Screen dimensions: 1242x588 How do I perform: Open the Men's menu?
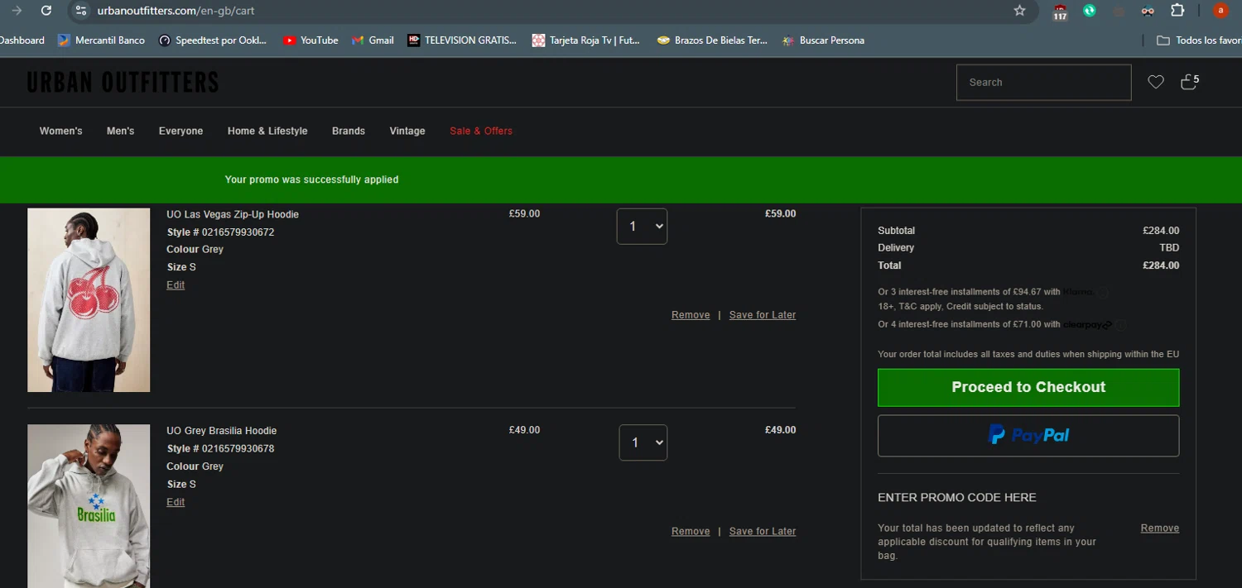coord(120,131)
